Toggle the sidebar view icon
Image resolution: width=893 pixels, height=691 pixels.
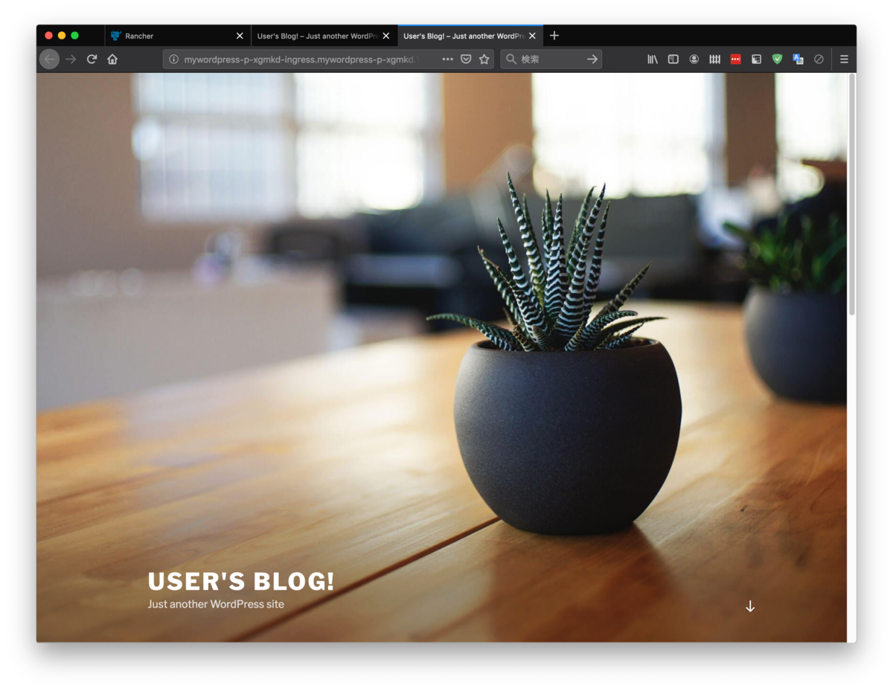(673, 59)
